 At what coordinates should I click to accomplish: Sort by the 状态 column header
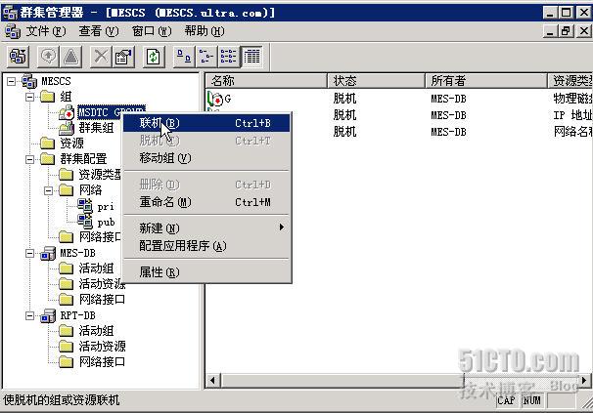377,81
